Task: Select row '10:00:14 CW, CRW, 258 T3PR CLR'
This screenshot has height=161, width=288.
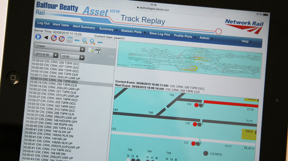Action: click(x=53, y=84)
